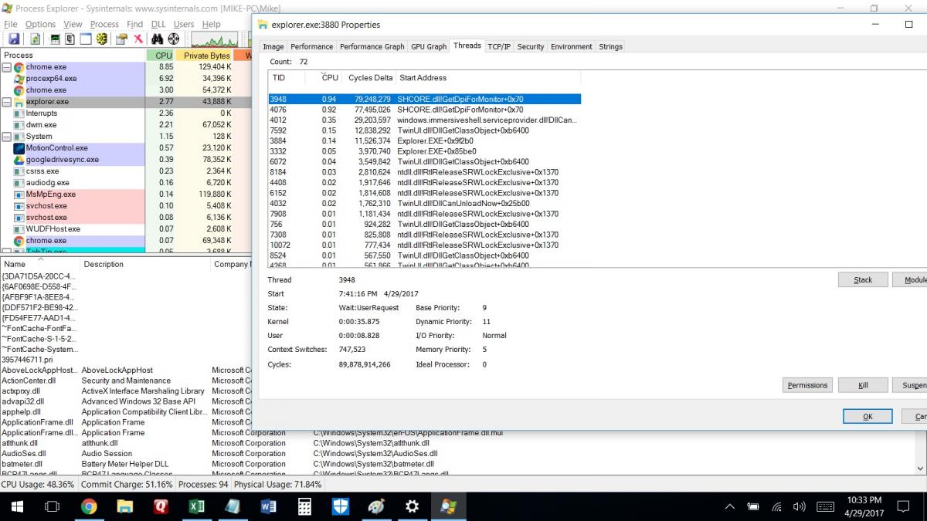
Task: Open the DLL menu
Action: point(158,24)
